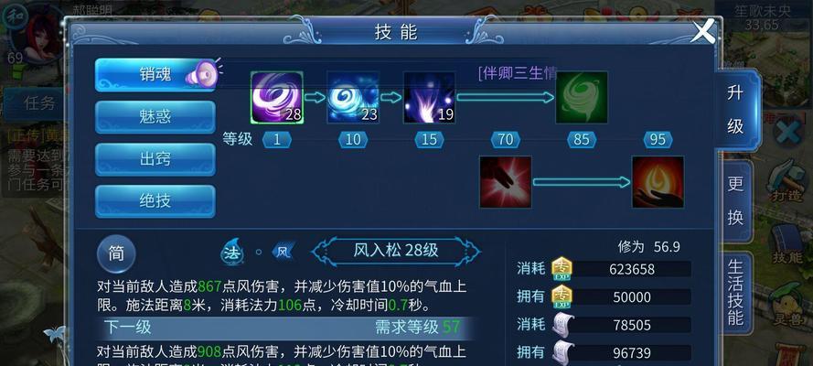The width and height of the screenshot is (813, 366).
Task: Switch to the 生活技能 side tab
Action: tap(735, 292)
